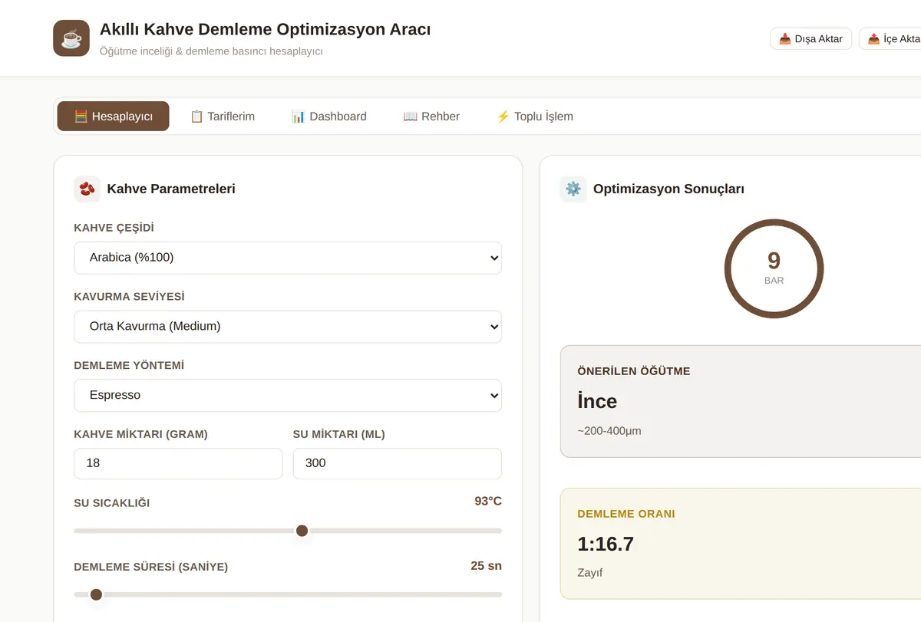Click the Önerilen Öğütme İnce card
Viewport: 921px width, 622px height.
click(741, 401)
